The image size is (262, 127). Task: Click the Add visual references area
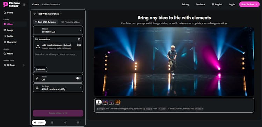click(58, 46)
